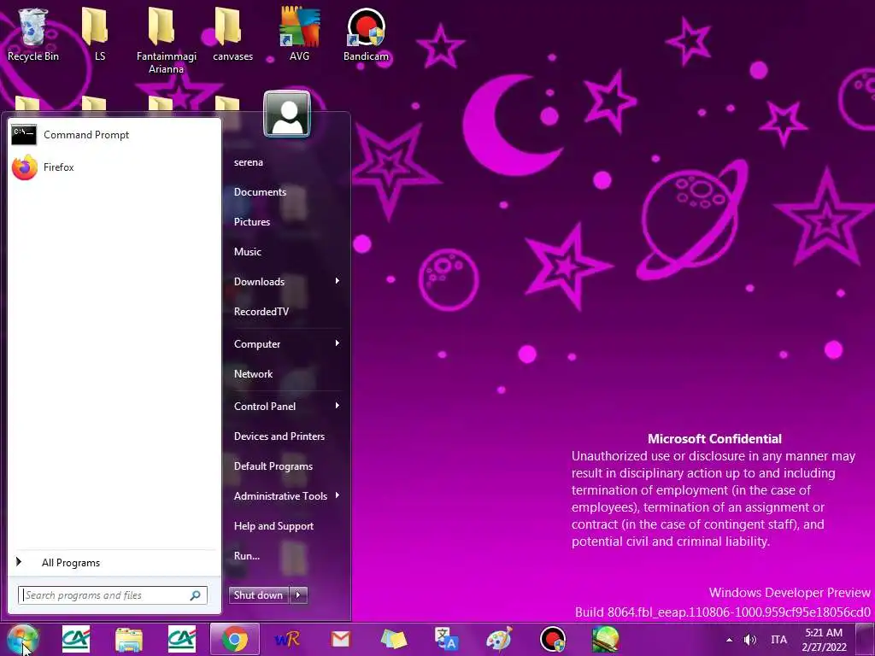Open Network from Start menu

point(253,374)
